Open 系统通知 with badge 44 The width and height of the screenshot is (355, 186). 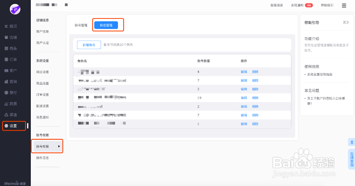302,5
